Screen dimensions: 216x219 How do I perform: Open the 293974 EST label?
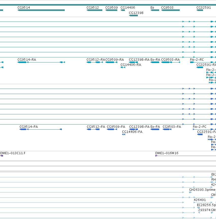[x=204, y=210]
